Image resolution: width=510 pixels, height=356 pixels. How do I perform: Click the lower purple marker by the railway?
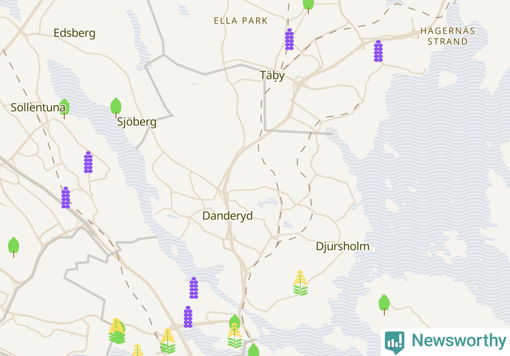point(66,197)
